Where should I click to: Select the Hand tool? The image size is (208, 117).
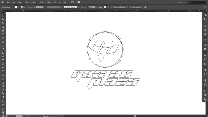tap(3, 112)
